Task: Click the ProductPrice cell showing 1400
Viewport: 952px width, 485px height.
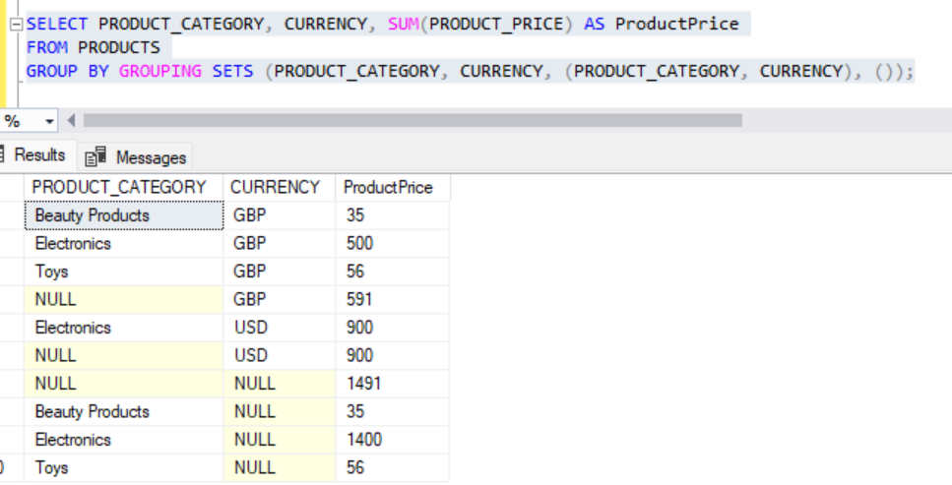Action: click(x=364, y=440)
